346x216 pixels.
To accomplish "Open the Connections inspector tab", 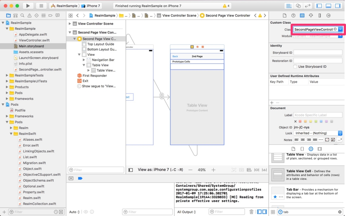I will [328, 16].
